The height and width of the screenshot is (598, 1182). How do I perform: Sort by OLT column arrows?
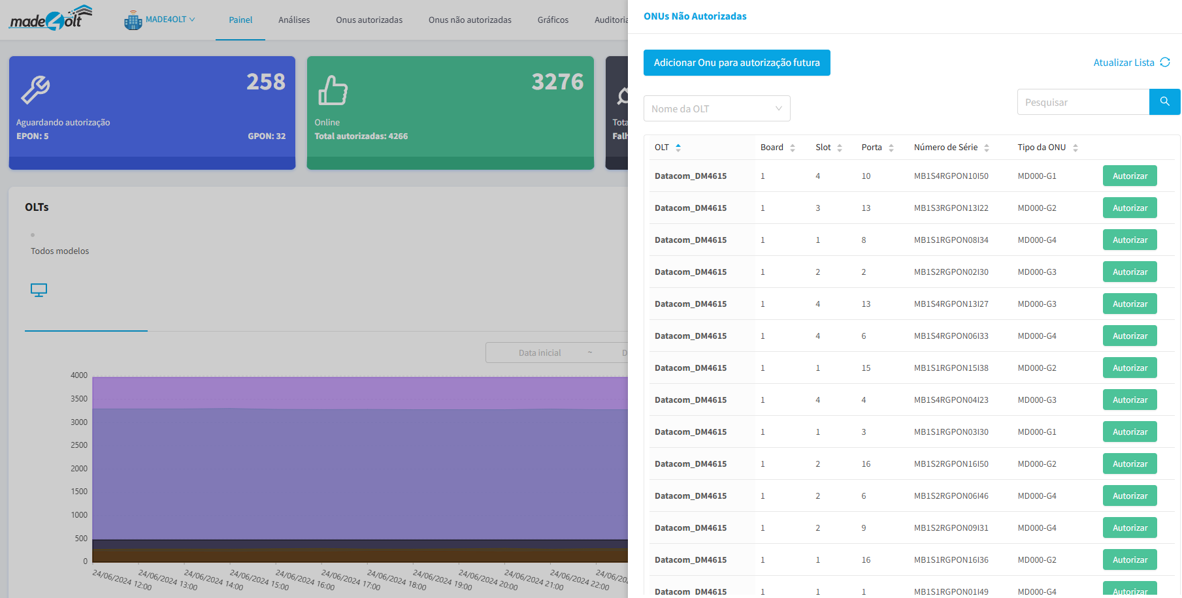pyautogui.click(x=678, y=148)
